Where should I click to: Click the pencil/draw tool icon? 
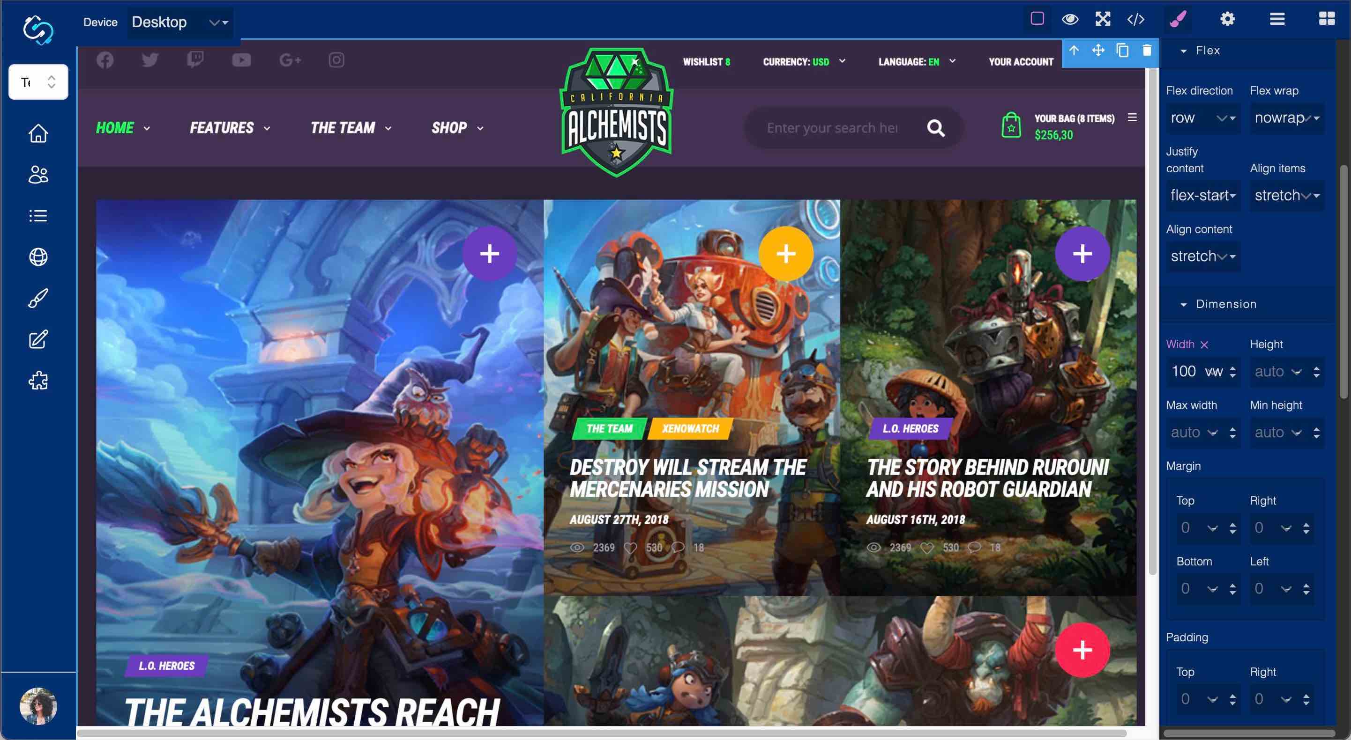click(1176, 18)
